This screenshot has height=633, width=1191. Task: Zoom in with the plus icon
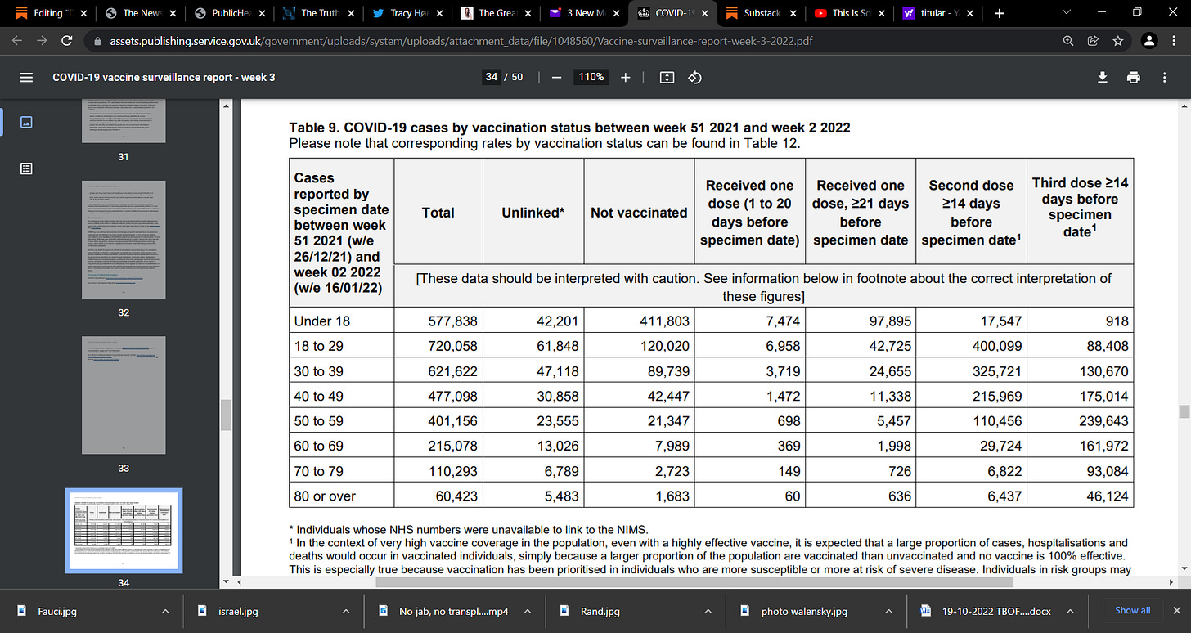(626, 77)
